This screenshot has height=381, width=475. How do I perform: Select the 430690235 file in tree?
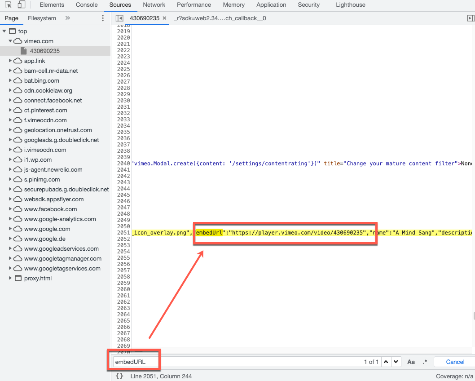44,51
